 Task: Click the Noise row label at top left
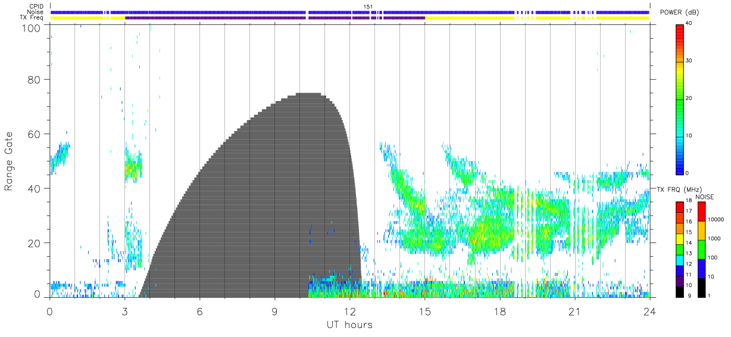click(x=35, y=12)
